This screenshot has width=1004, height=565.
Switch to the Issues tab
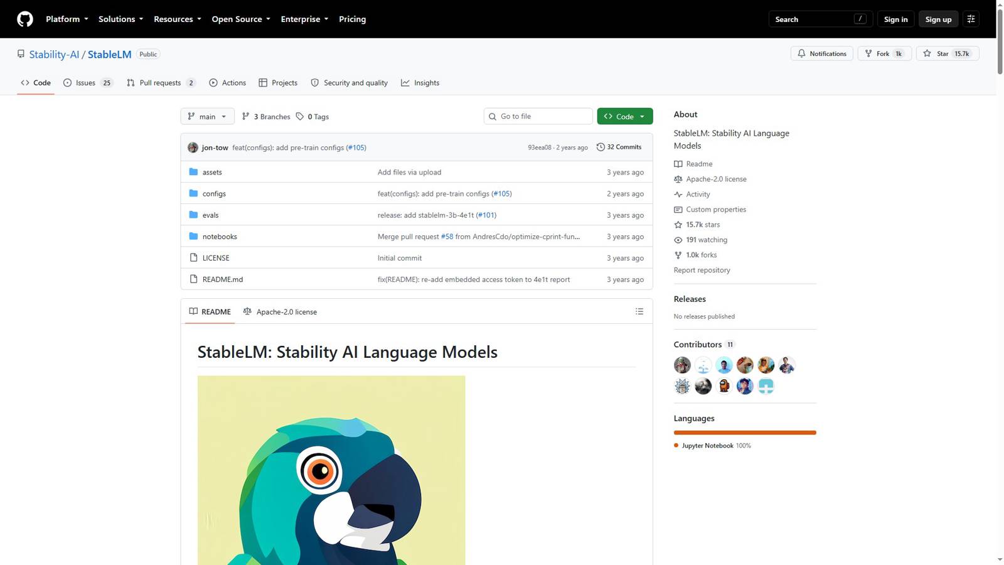point(88,83)
